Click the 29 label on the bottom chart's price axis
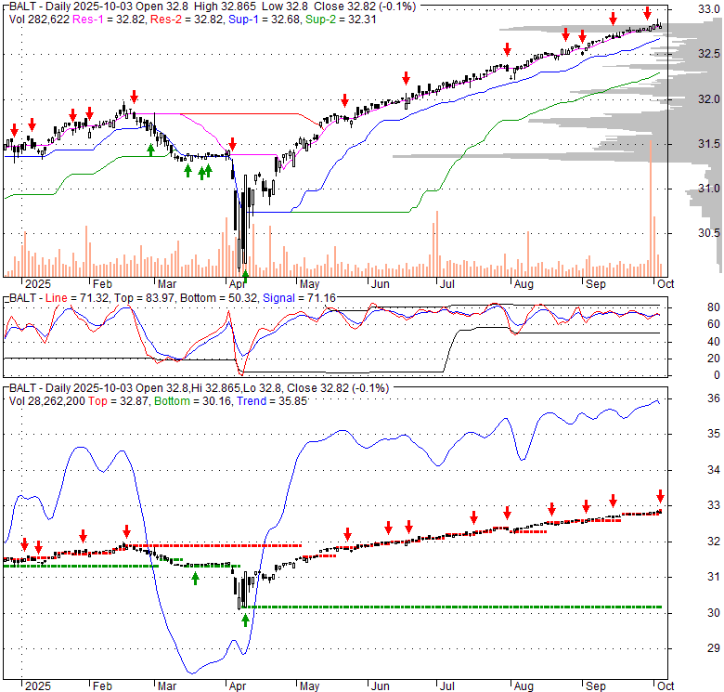Screen dimensions: 724x692 714,648
